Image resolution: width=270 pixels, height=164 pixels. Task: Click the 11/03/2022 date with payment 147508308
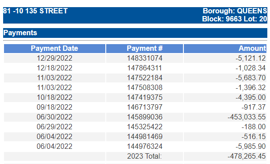[x=54, y=87]
